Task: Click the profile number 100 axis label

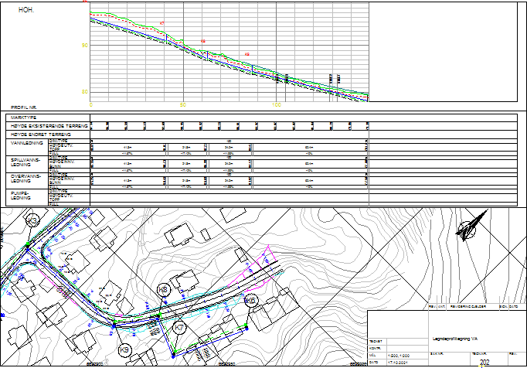Action: tap(276, 104)
